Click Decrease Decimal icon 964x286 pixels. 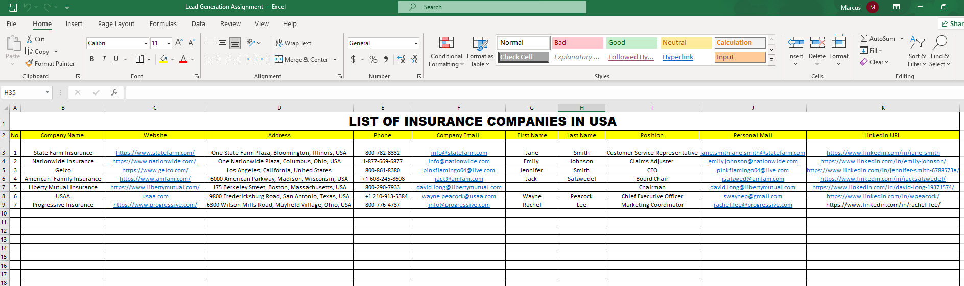pos(414,59)
